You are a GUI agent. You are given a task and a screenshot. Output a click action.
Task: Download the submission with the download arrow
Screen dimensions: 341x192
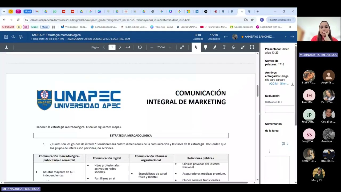pyautogui.click(x=6, y=47)
